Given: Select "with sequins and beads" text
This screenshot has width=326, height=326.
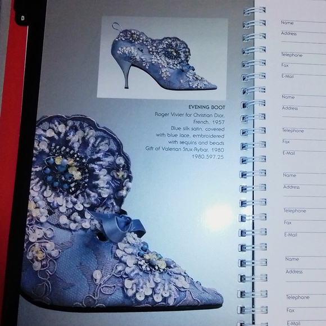Looking at the screenshot, I should coord(196,143).
